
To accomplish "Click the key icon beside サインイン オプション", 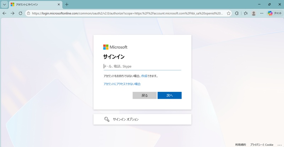I will pyautogui.click(x=107, y=119).
